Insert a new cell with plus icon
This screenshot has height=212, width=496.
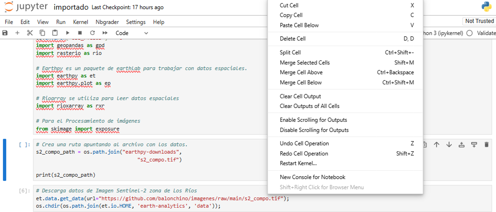tap(17, 33)
